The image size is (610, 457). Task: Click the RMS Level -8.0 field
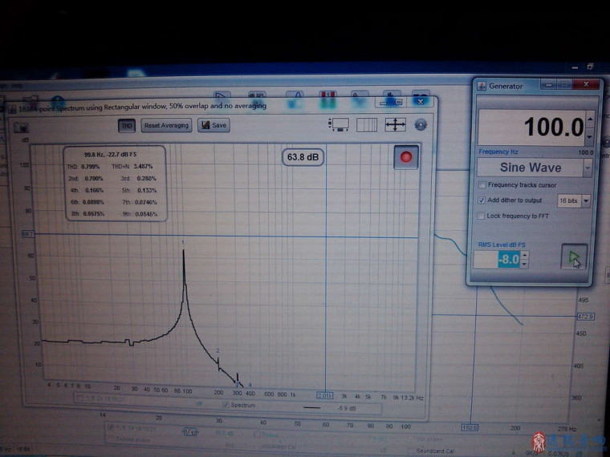click(x=497, y=259)
